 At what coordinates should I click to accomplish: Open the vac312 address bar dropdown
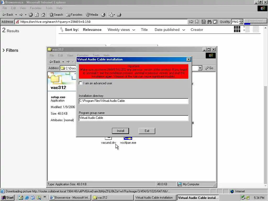(x=200, y=68)
